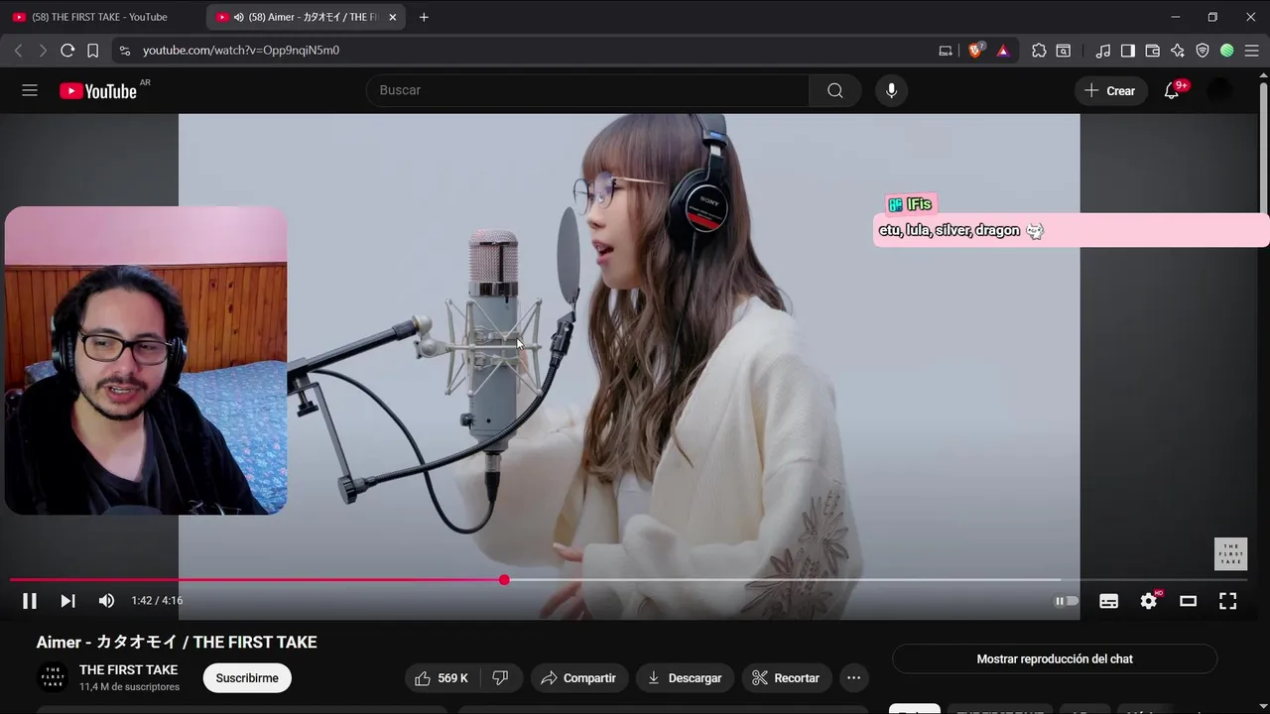Open the extensions puzzle icon
1270x714 pixels.
click(x=1039, y=50)
